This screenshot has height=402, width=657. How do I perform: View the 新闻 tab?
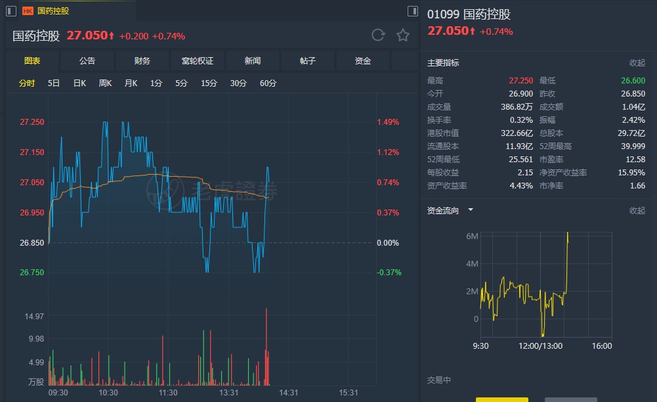252,61
